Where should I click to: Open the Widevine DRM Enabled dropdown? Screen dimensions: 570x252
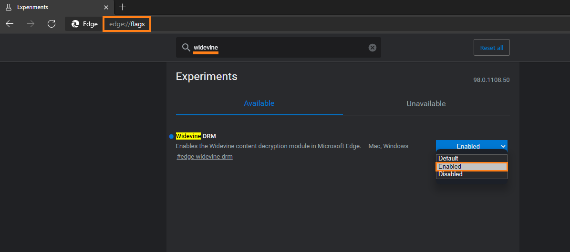coord(471,146)
